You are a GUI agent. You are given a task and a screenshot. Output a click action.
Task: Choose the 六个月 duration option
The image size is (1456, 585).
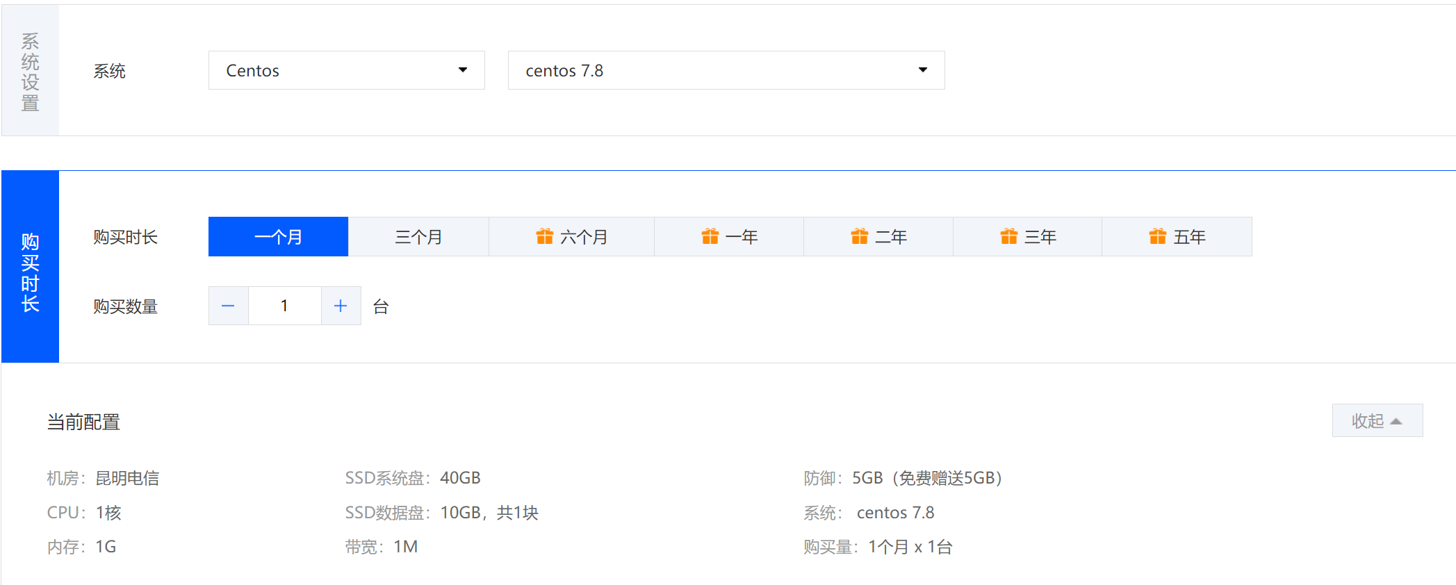click(x=571, y=237)
